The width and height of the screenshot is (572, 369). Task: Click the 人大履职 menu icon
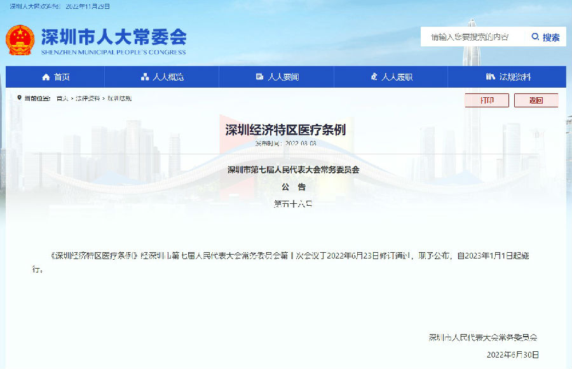[x=374, y=77]
